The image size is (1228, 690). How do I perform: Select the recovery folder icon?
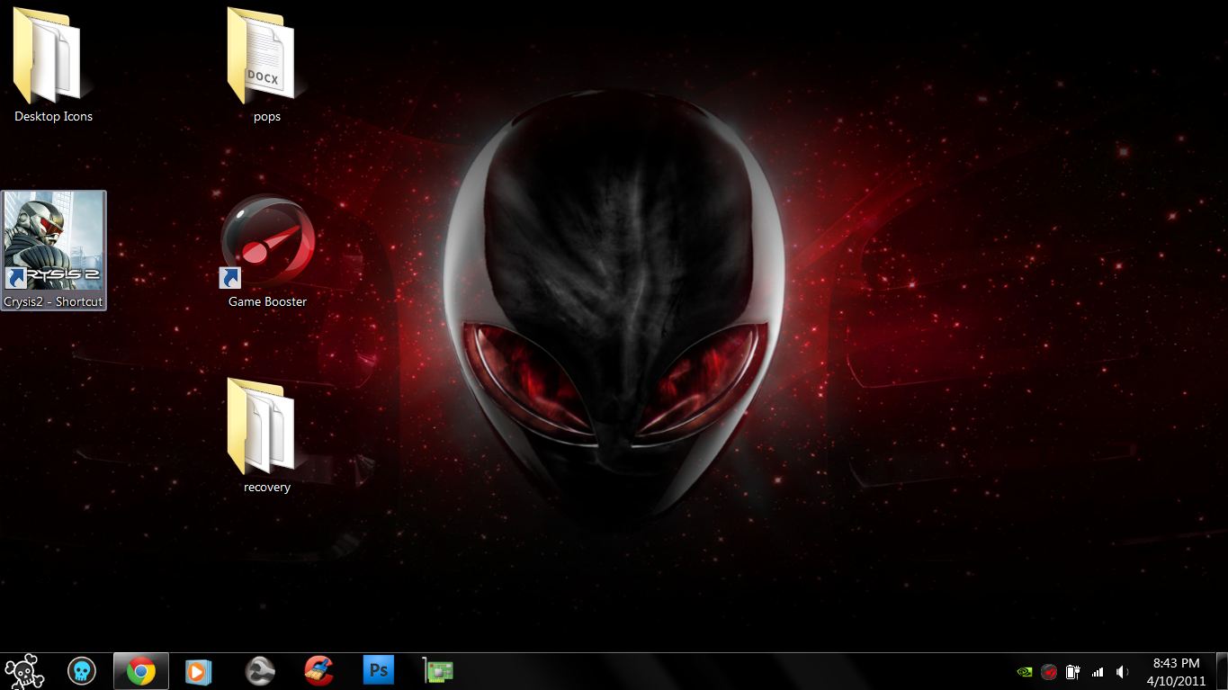point(266,436)
